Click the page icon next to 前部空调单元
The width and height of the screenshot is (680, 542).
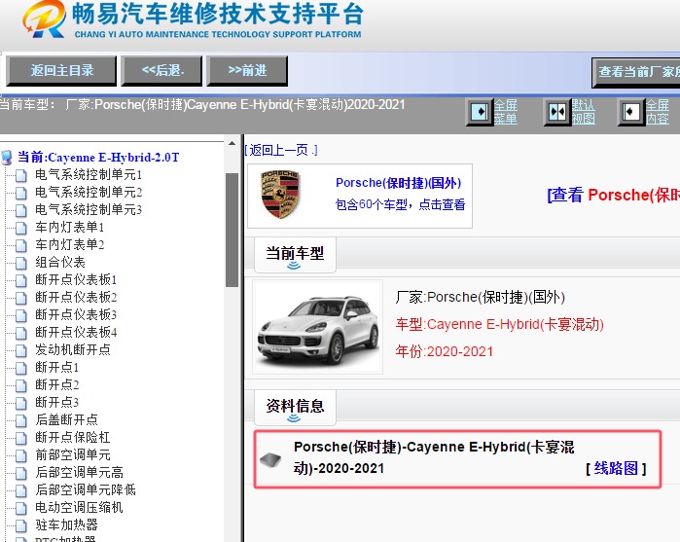coord(20,455)
